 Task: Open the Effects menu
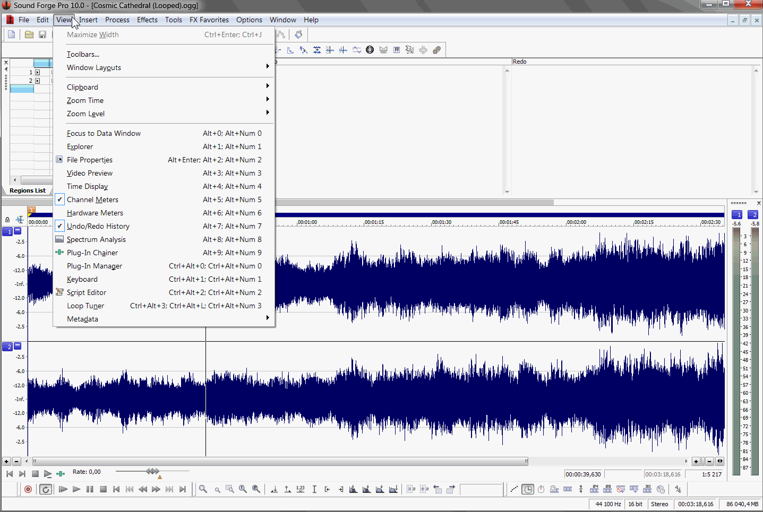(147, 20)
